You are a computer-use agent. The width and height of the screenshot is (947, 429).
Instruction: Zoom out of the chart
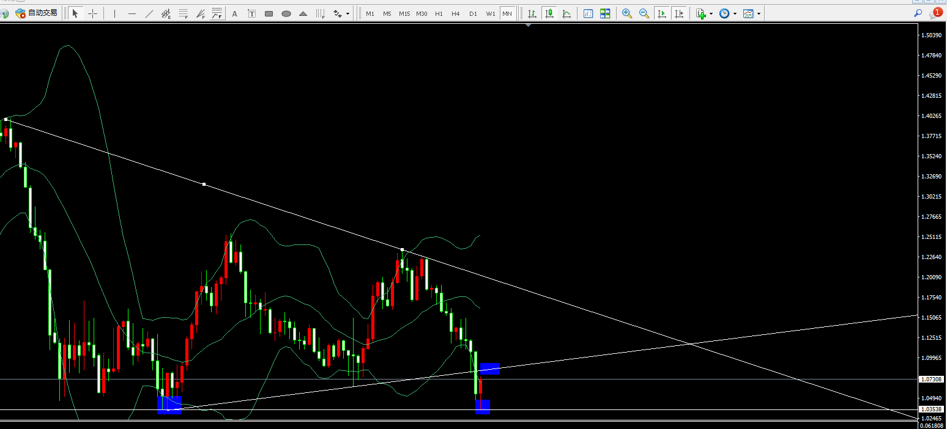[644, 13]
